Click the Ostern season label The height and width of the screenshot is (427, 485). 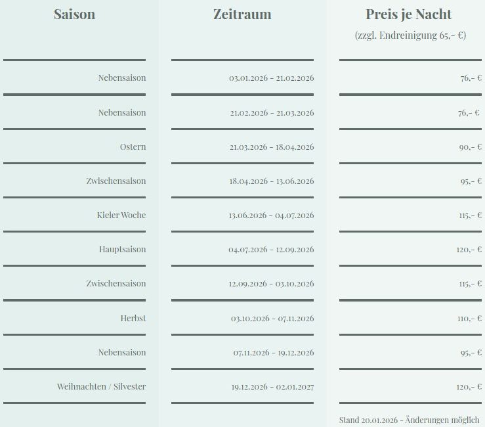[x=133, y=146]
